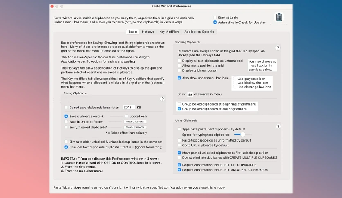Click the 2048 KB size field
This screenshot has width=342, height=198.
pos(128,107)
